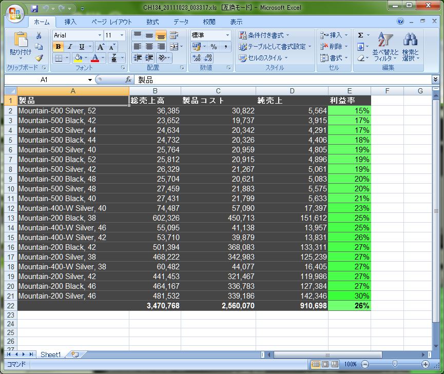The height and width of the screenshot is (374, 444).
Task: Save the workbook from Quick Access toolbar
Action: 34,9
